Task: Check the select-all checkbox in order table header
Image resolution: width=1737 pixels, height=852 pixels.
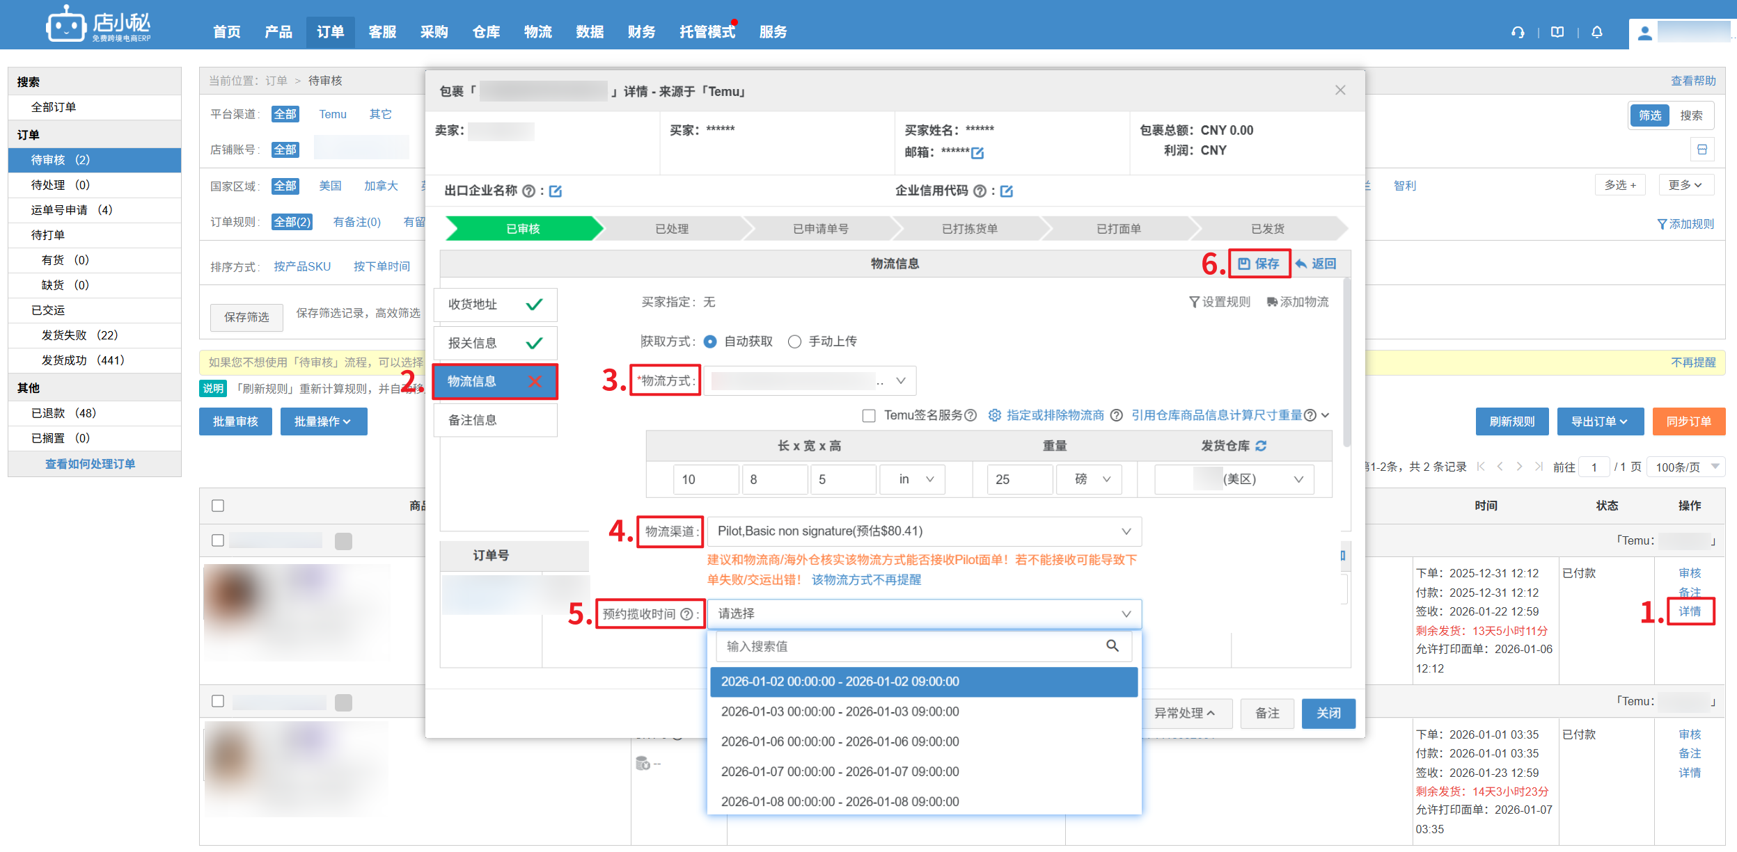Action: pos(218,506)
